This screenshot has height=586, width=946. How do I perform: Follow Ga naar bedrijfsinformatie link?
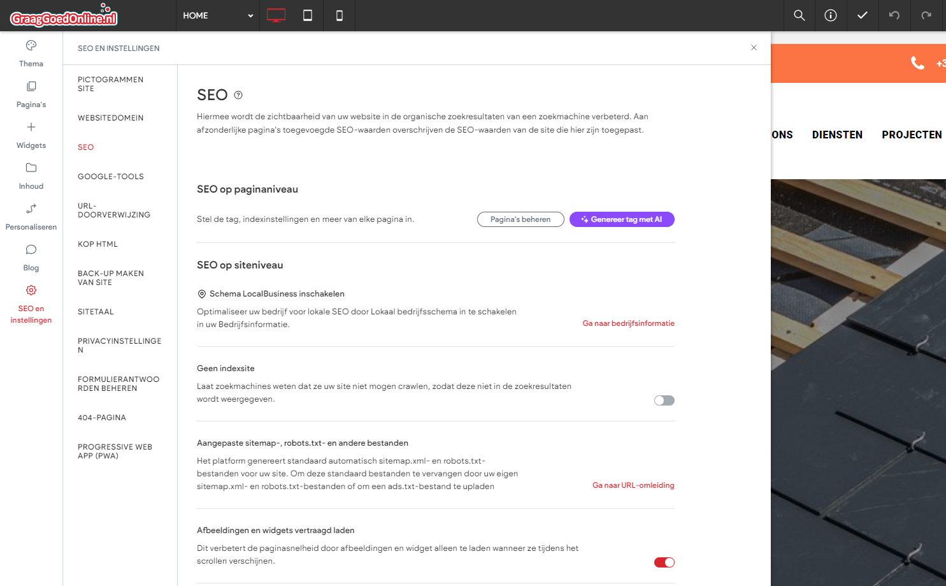click(x=628, y=323)
